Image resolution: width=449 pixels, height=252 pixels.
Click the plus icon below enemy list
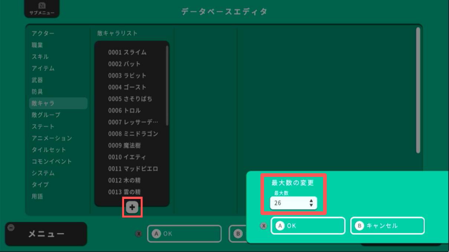point(132,207)
